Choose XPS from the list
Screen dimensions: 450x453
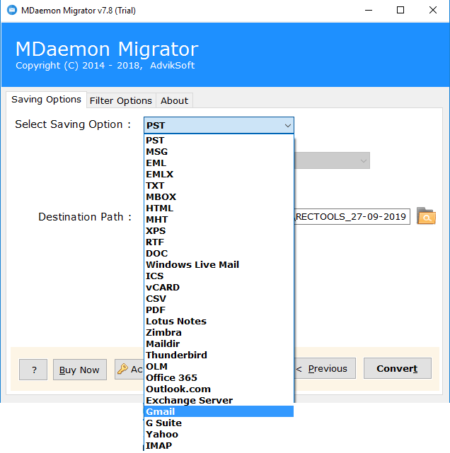click(x=219, y=230)
